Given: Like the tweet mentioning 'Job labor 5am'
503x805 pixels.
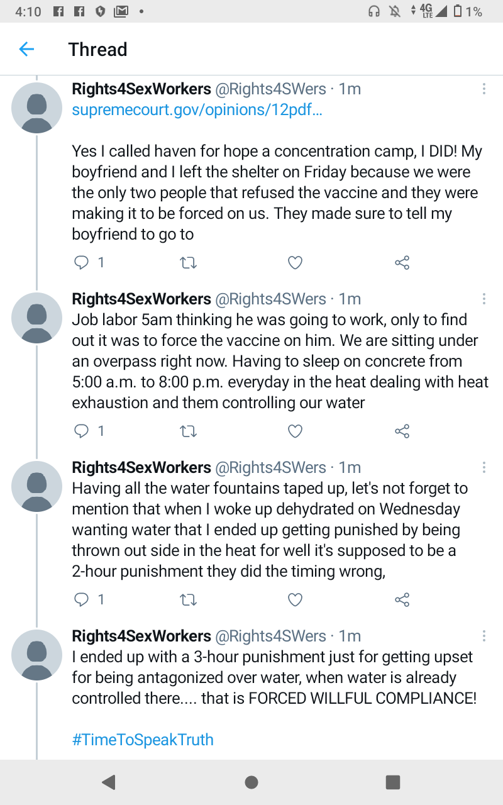Looking at the screenshot, I should click(x=295, y=431).
